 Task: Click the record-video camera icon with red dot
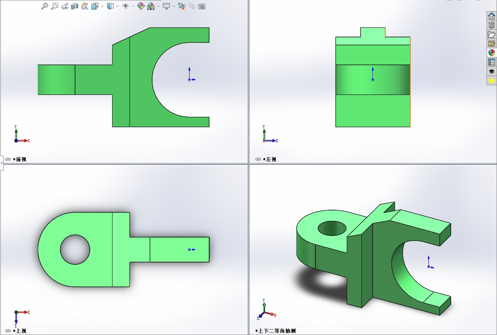coord(182,6)
